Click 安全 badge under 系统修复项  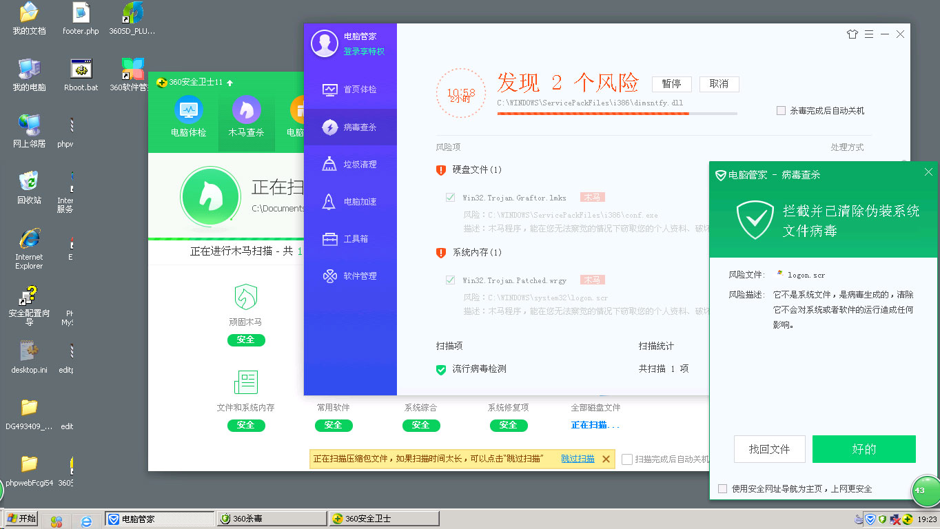tap(508, 425)
